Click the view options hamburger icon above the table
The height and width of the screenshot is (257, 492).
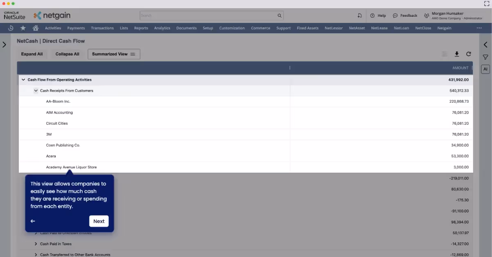(x=444, y=54)
